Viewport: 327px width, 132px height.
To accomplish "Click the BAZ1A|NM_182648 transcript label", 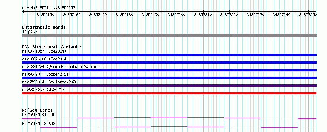I will 39,124.
